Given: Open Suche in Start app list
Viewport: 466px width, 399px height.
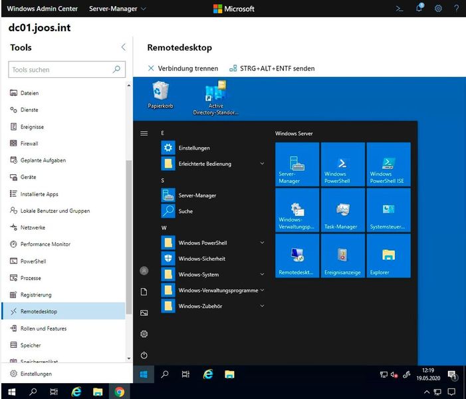Looking at the screenshot, I should [213, 211].
